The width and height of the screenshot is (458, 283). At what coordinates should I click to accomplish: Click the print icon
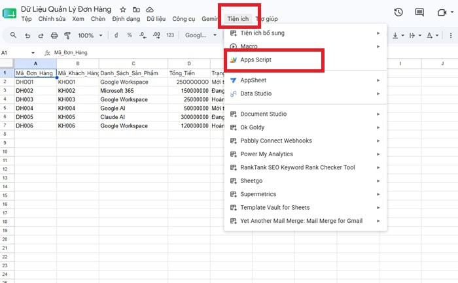[x=54, y=35]
